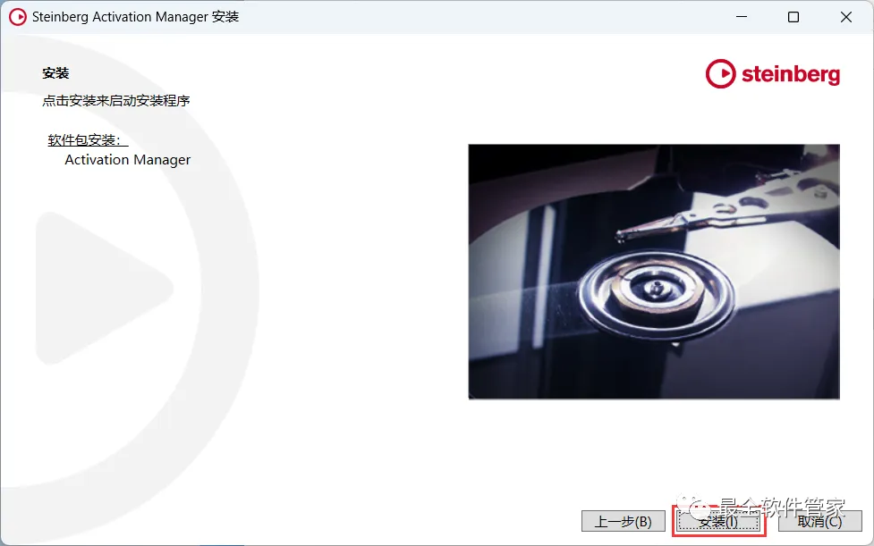
Task: Click the hard drive picture
Action: tap(654, 272)
